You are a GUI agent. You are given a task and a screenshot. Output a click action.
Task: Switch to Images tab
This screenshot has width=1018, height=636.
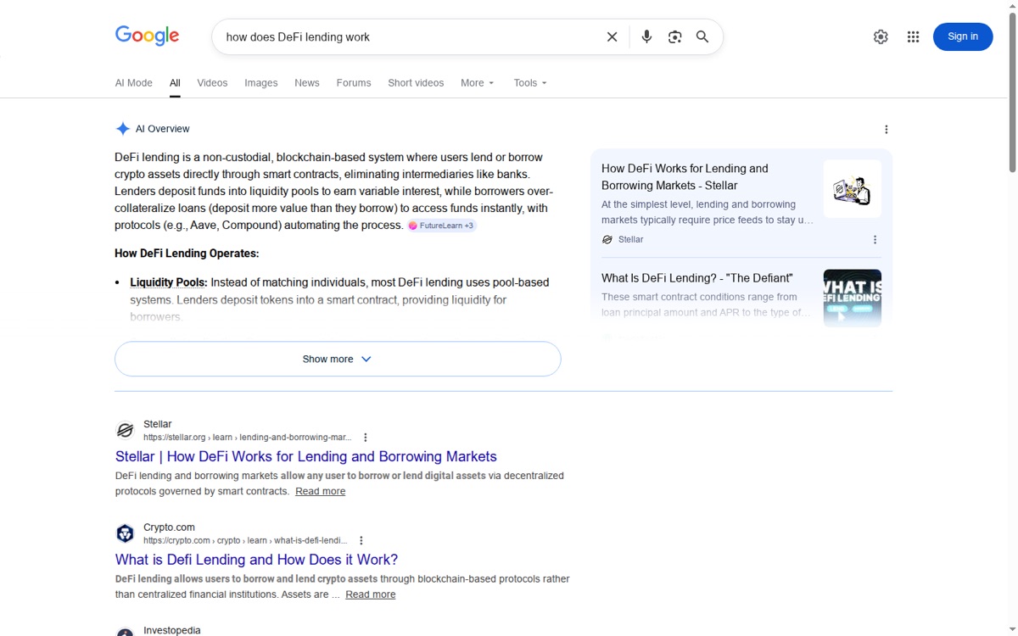tap(261, 83)
